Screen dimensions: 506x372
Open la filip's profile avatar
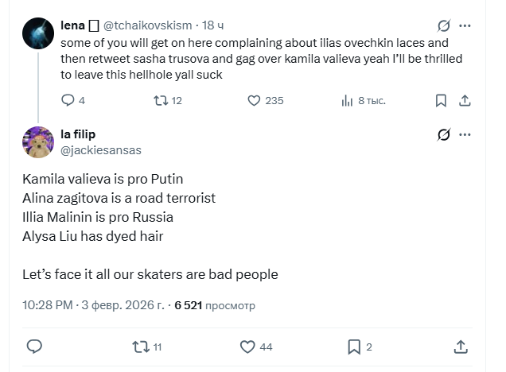[37, 142]
